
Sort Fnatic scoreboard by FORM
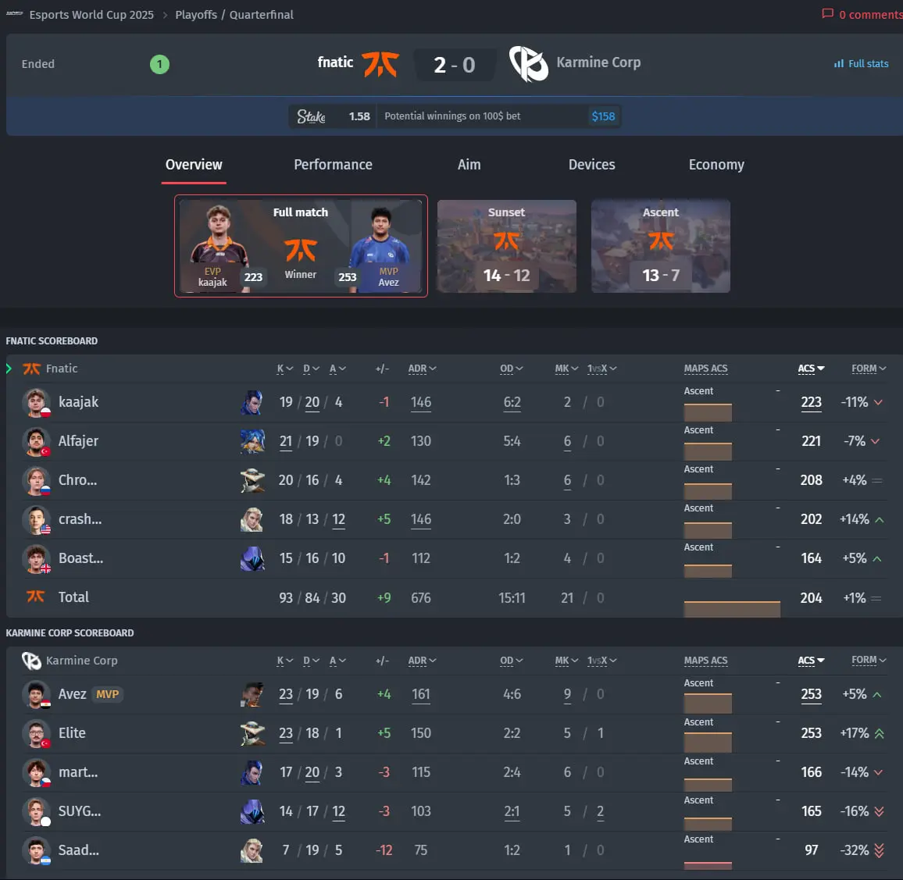tap(869, 369)
